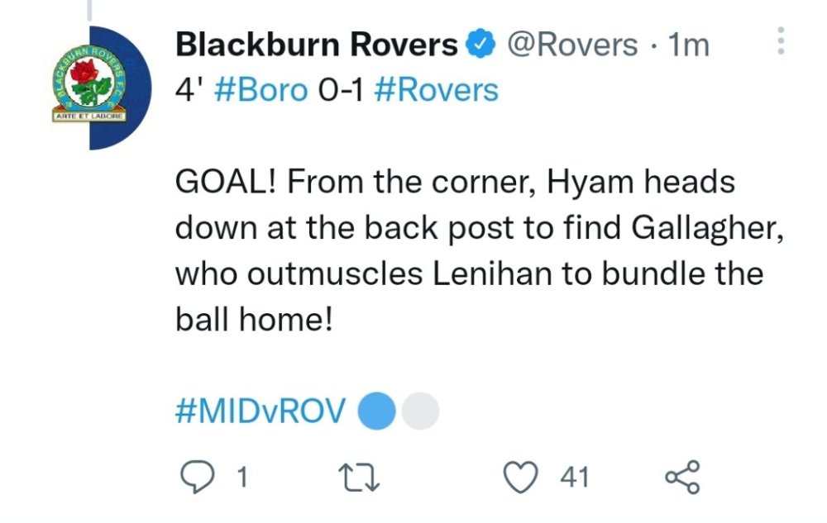
Task: Click the reply speech bubble icon
Action: click(x=198, y=476)
